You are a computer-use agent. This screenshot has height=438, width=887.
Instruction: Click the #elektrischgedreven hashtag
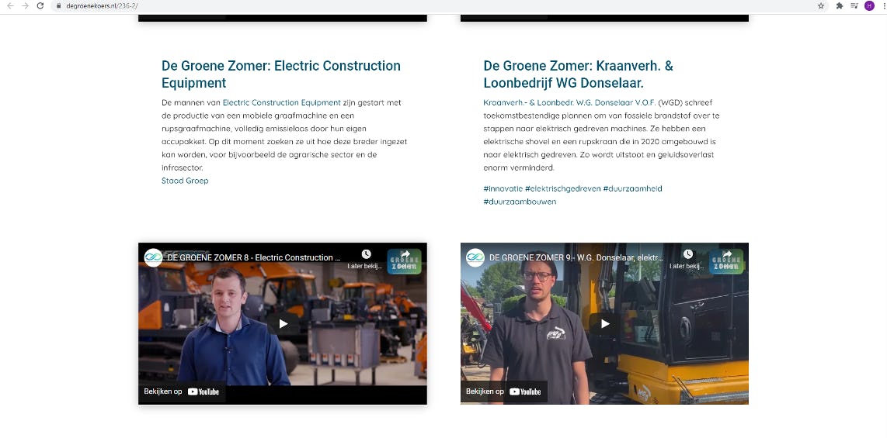click(563, 188)
